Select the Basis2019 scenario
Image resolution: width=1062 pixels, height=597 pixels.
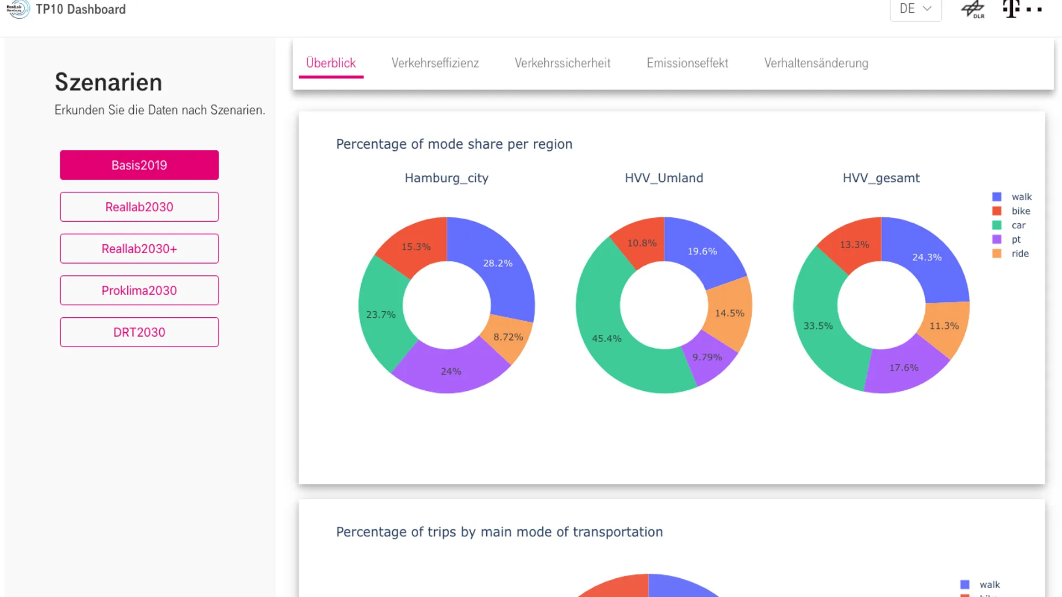139,165
